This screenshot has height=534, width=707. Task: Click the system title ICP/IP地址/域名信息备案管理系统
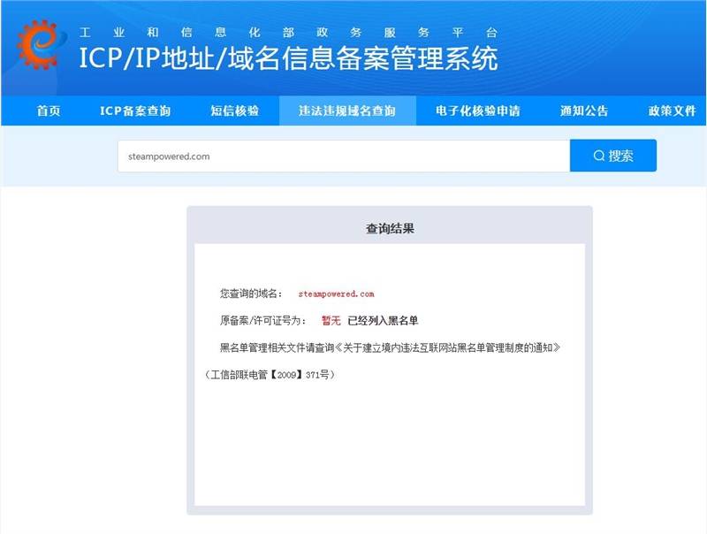(x=289, y=58)
